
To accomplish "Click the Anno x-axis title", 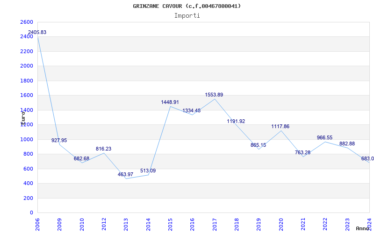I will pyautogui.click(x=363, y=228).
